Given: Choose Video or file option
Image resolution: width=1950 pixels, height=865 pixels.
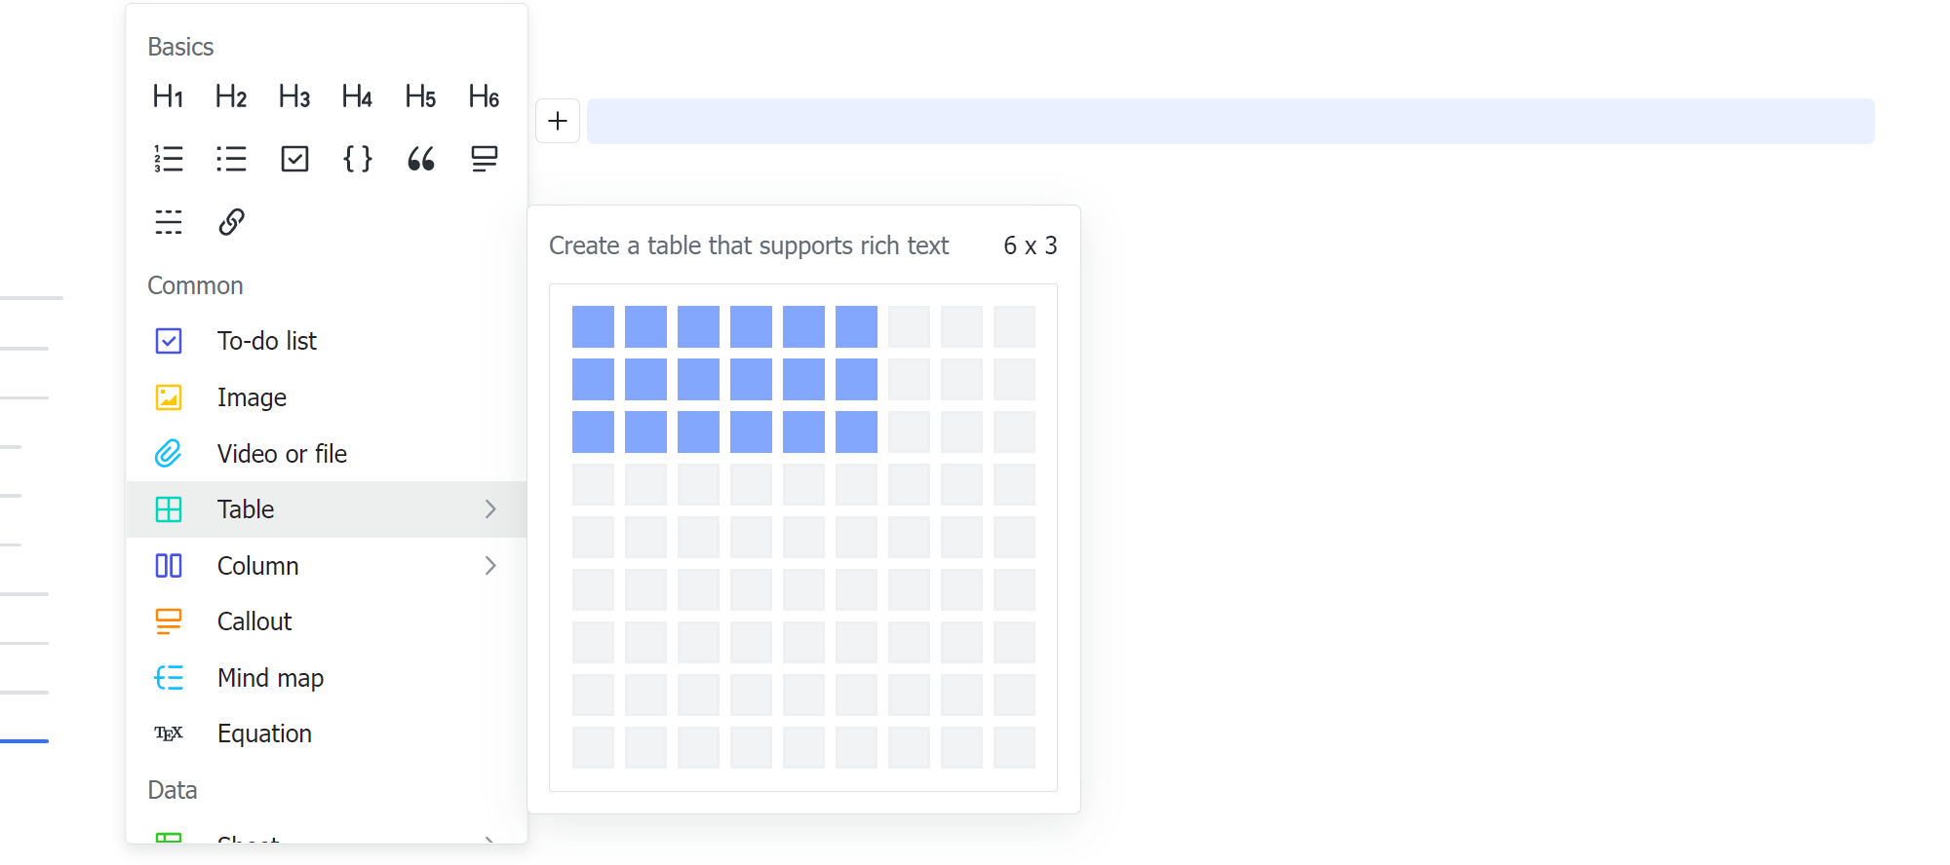Looking at the screenshot, I should coord(282,454).
